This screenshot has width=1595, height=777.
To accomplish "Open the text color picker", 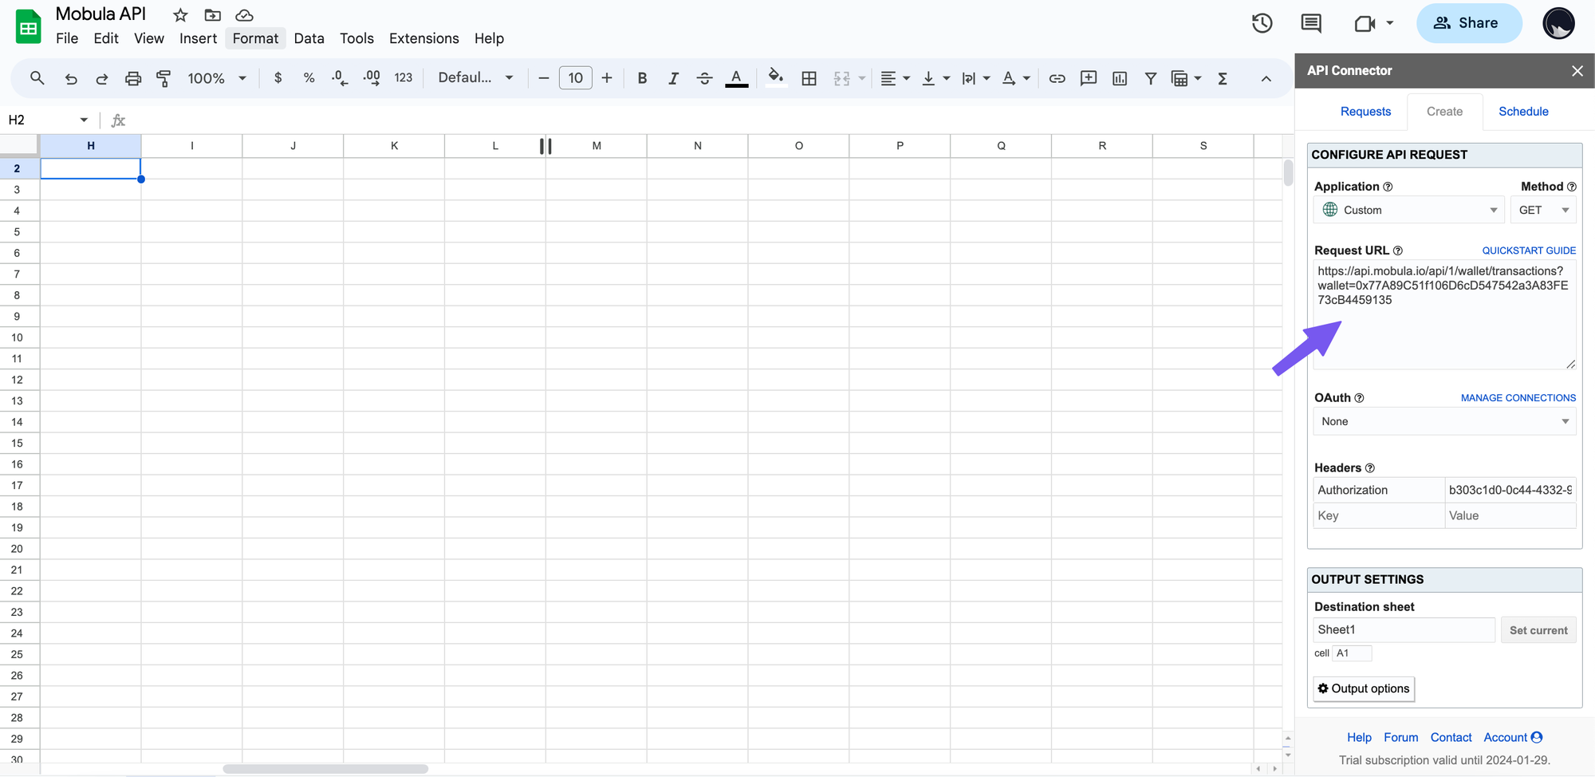I will click(736, 78).
